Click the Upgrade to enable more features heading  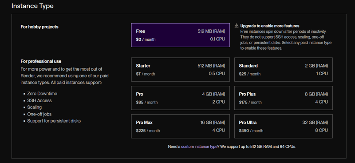(x=270, y=26)
